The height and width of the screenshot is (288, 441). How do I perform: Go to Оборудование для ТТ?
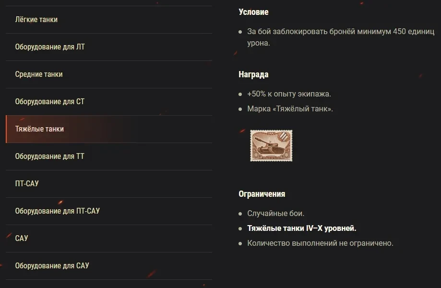point(50,156)
